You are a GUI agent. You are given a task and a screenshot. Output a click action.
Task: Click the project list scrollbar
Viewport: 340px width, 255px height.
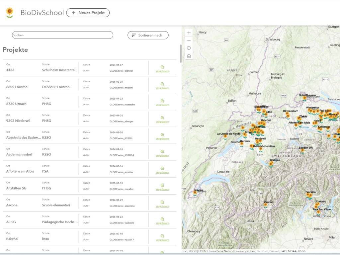pyautogui.click(x=181, y=54)
